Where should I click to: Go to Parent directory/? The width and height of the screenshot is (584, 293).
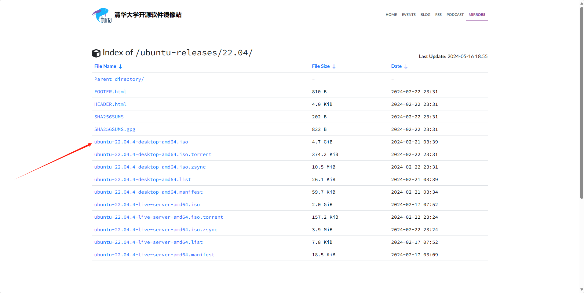point(119,79)
